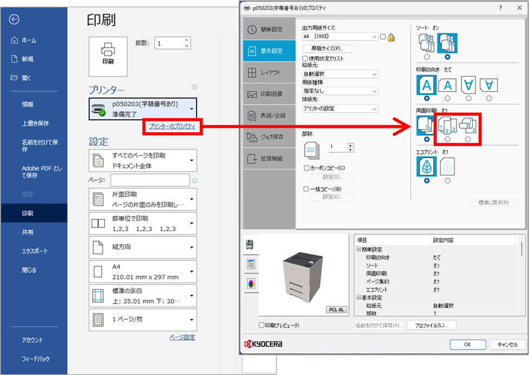The height and width of the screenshot is (375, 529).
Task: Check the 印刷プレビュー checkbox
Action: [262, 325]
